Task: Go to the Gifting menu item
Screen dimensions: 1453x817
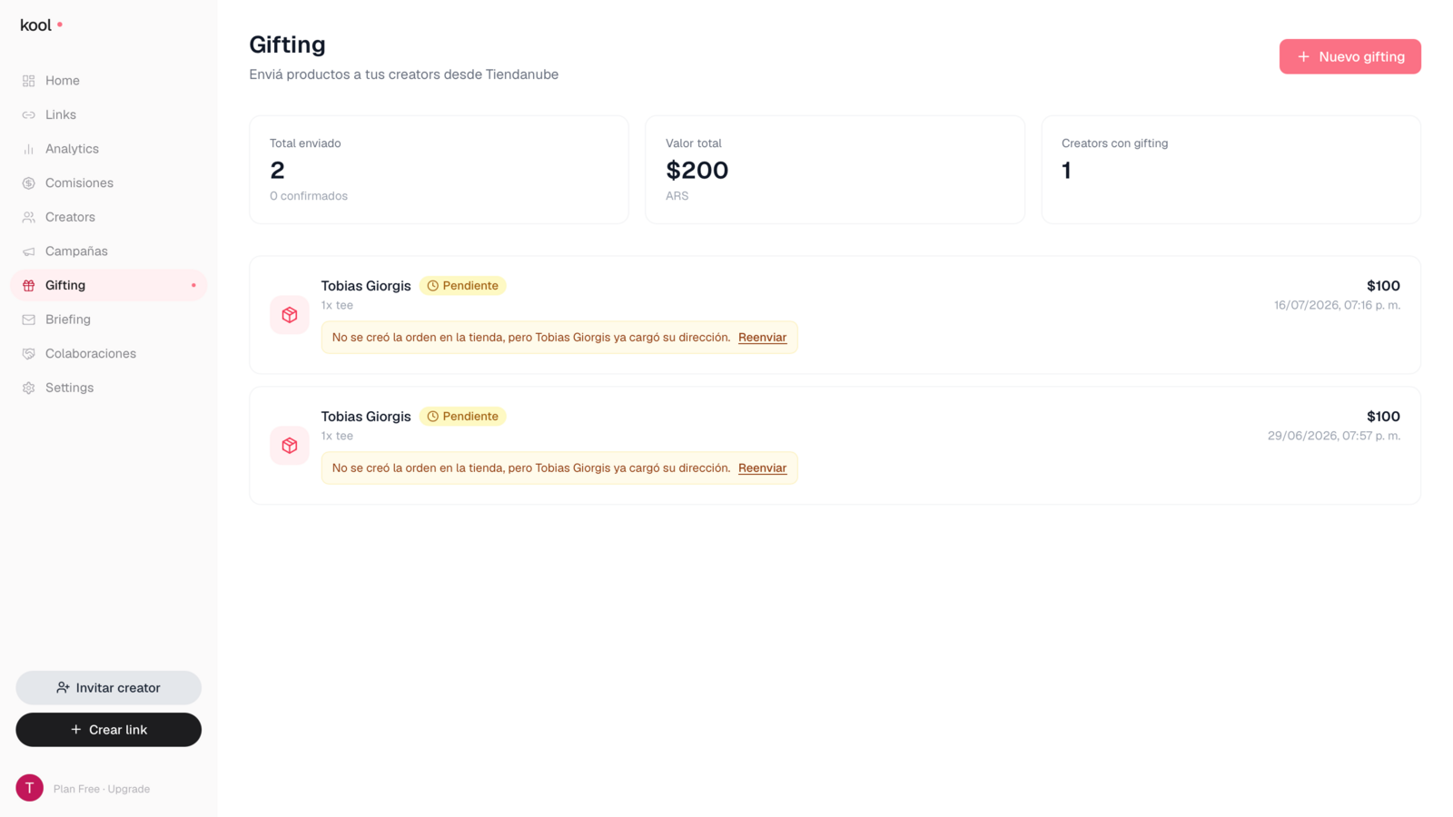Action: point(108,285)
